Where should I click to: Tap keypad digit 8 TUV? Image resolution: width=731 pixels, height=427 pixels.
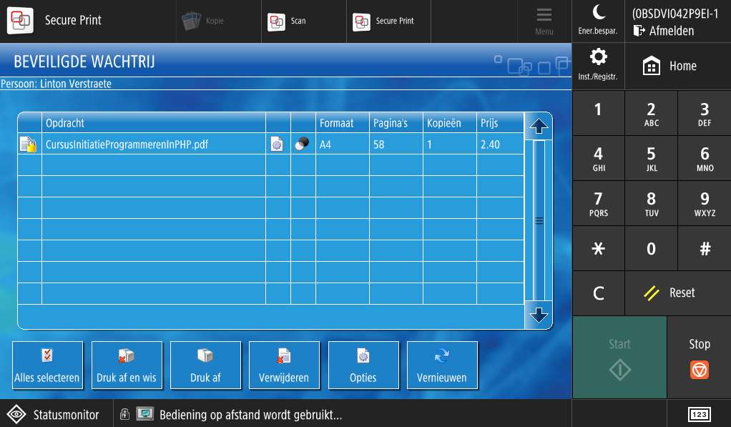pyautogui.click(x=652, y=204)
